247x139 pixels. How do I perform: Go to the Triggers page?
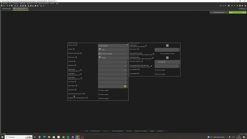pos(152,131)
